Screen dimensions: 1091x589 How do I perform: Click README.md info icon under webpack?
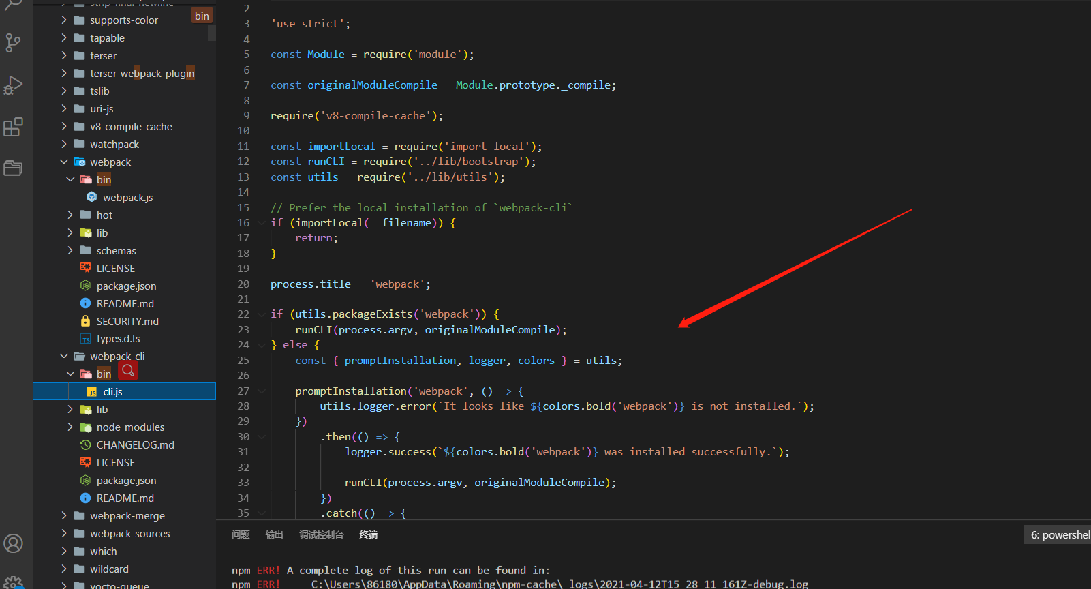[x=85, y=303]
